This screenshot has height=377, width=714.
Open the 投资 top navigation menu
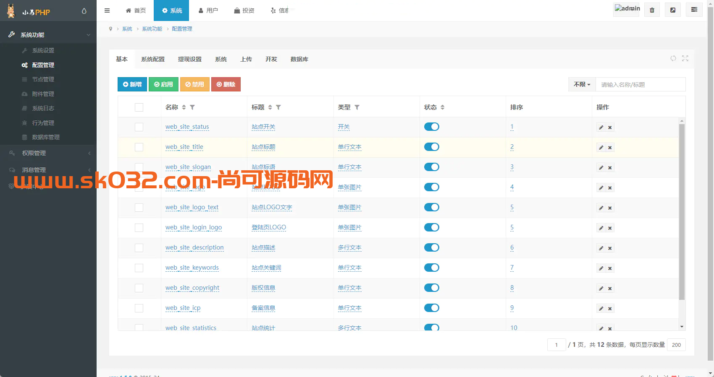point(244,10)
